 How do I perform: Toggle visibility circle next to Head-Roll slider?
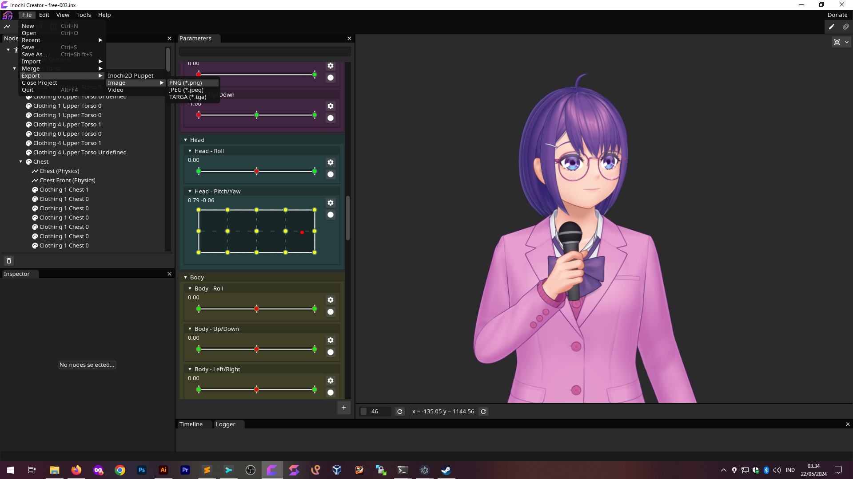click(331, 174)
